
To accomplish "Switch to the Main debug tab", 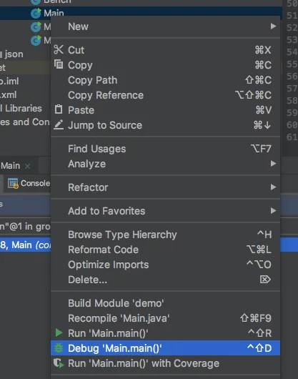I will (x=10, y=166).
